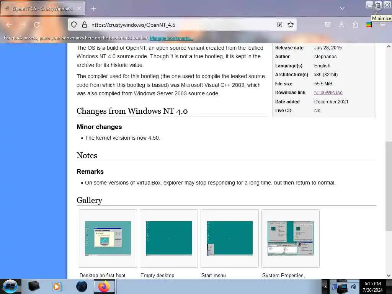Open the Empty desktop gallery thumbnail
Viewport: 392px width, 294px height.
(x=169, y=238)
